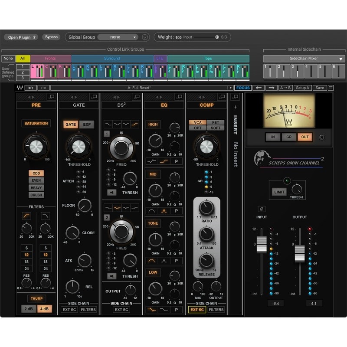347x347 pixels.
Task: Click the plus icon to add insert
Action: pyautogui.click(x=235, y=107)
